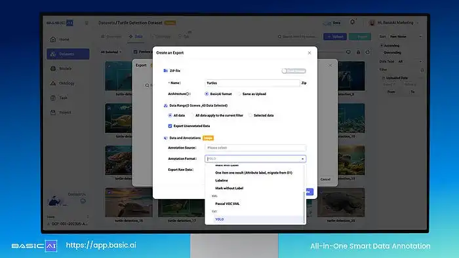Open Project in the sidebar
Image resolution: width=459 pixels, height=258 pixels.
tap(61, 113)
